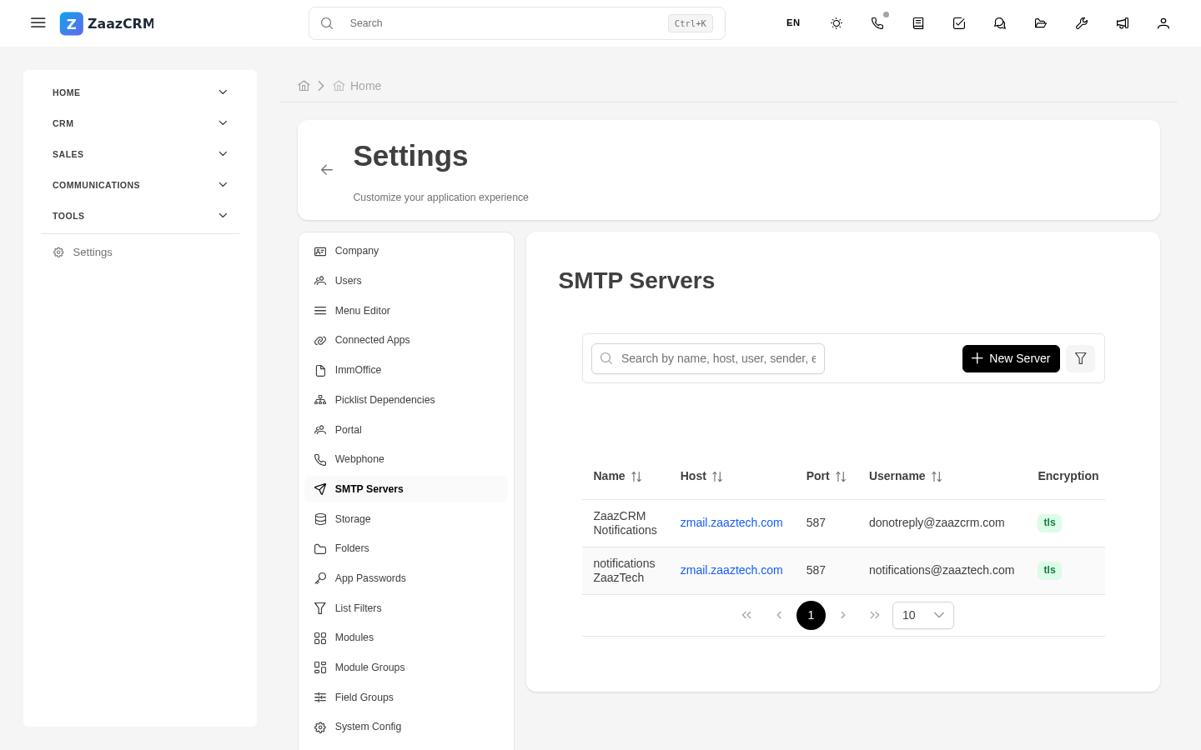The image size is (1201, 750).
Task: Open the Connected Apps settings item
Action: pos(406,340)
